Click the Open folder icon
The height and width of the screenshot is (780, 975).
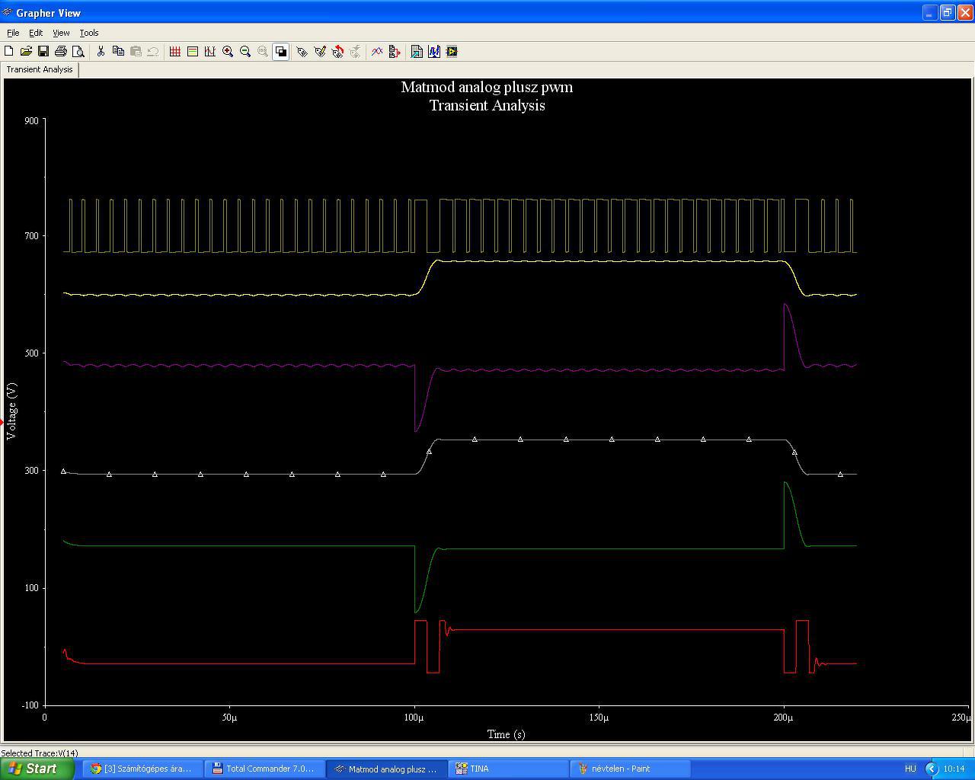coord(26,51)
